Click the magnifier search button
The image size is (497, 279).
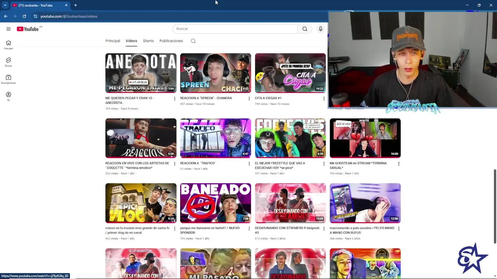[x=305, y=29]
